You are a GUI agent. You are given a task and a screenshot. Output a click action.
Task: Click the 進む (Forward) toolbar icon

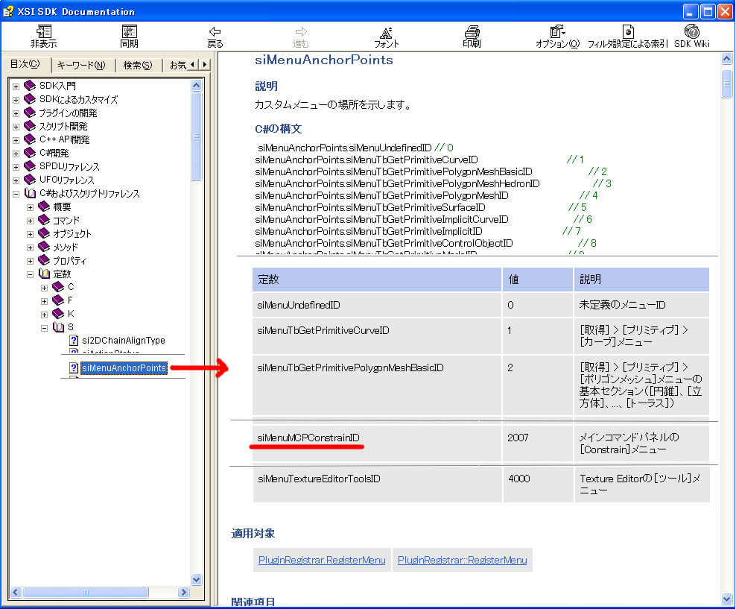(300, 31)
